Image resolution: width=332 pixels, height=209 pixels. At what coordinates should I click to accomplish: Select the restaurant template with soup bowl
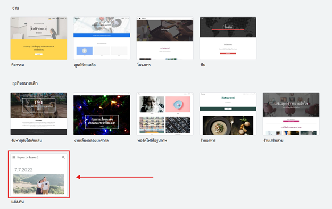pos(228,114)
